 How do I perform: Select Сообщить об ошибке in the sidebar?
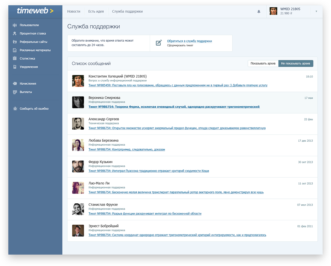[34, 109]
